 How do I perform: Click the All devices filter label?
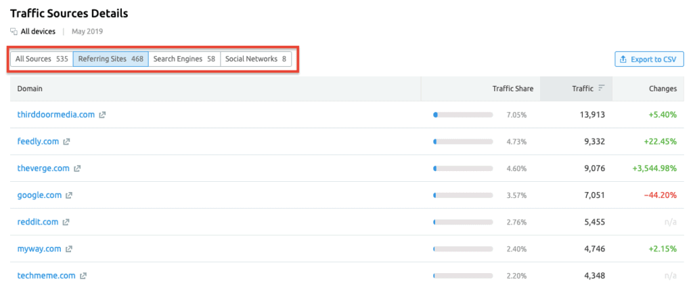pos(38,32)
